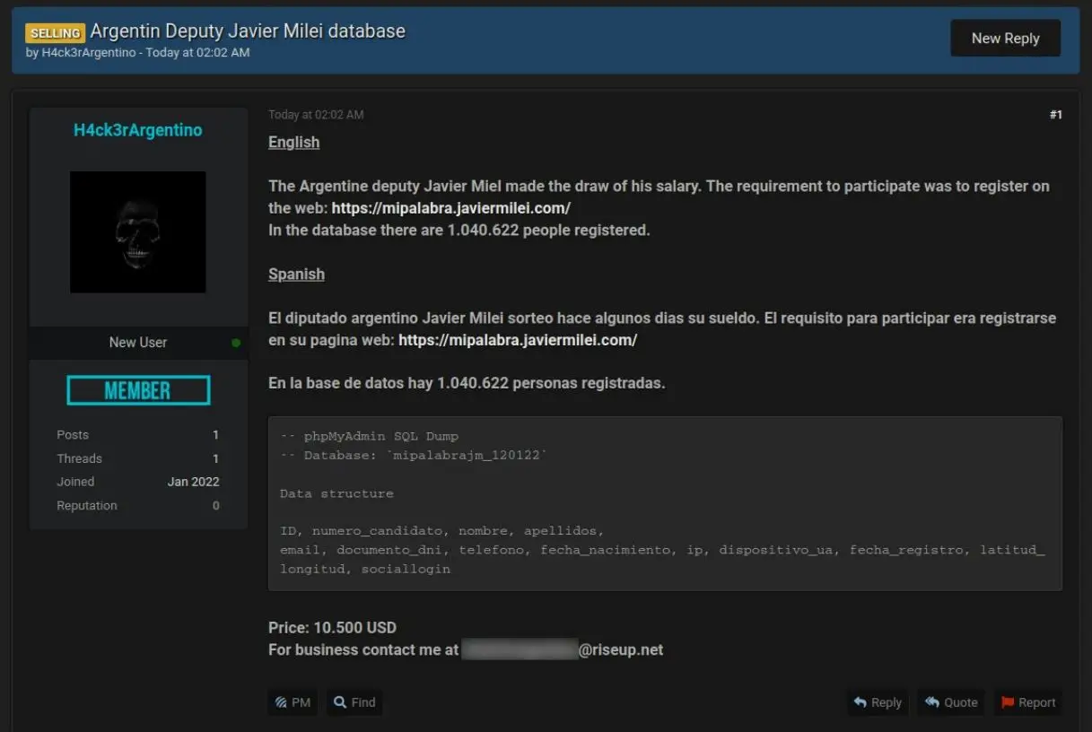1092x732 pixels.
Task: Click the Database mipalabrajm_120122 line
Action: click(414, 456)
